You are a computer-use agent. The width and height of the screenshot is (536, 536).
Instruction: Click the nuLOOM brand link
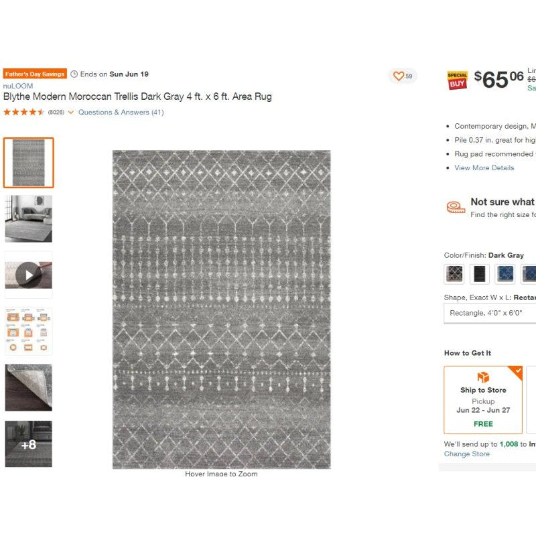[x=18, y=86]
